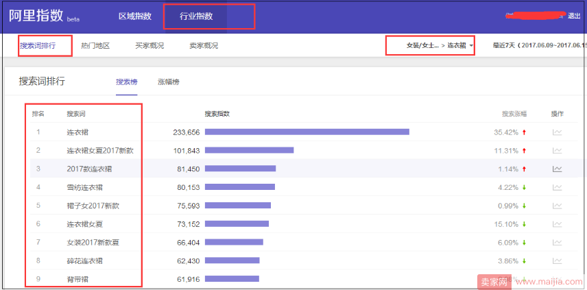Click the 操作 column header

point(557,114)
